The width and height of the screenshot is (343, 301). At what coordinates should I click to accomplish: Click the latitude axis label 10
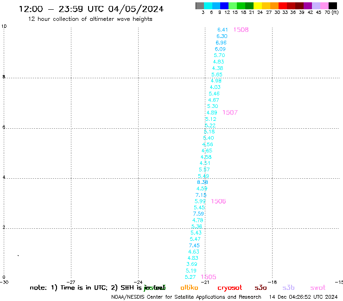4,26
